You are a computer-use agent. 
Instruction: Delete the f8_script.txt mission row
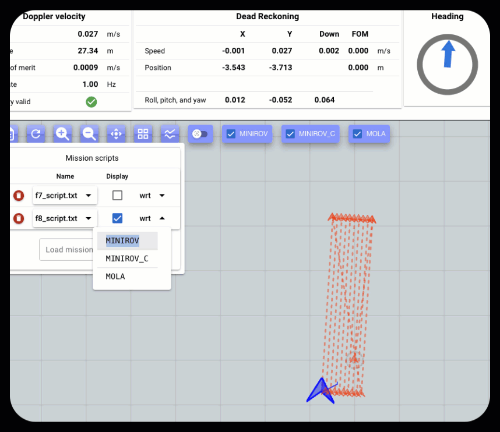19,218
